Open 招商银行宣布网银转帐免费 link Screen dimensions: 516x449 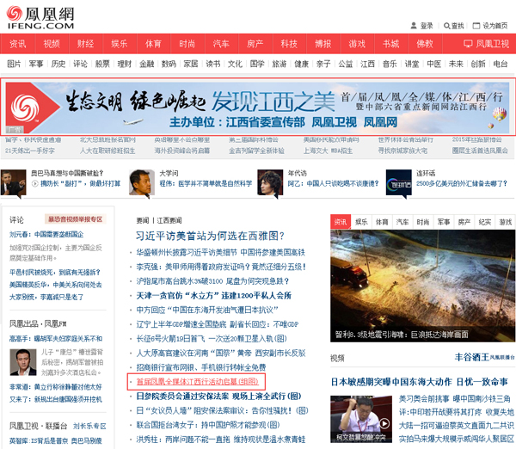tap(201, 367)
